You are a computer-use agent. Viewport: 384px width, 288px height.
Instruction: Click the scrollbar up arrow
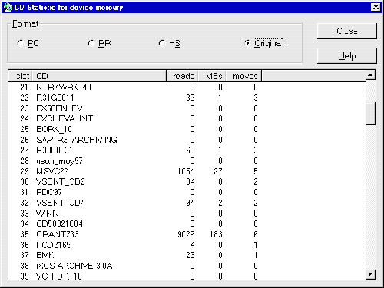pos(370,75)
